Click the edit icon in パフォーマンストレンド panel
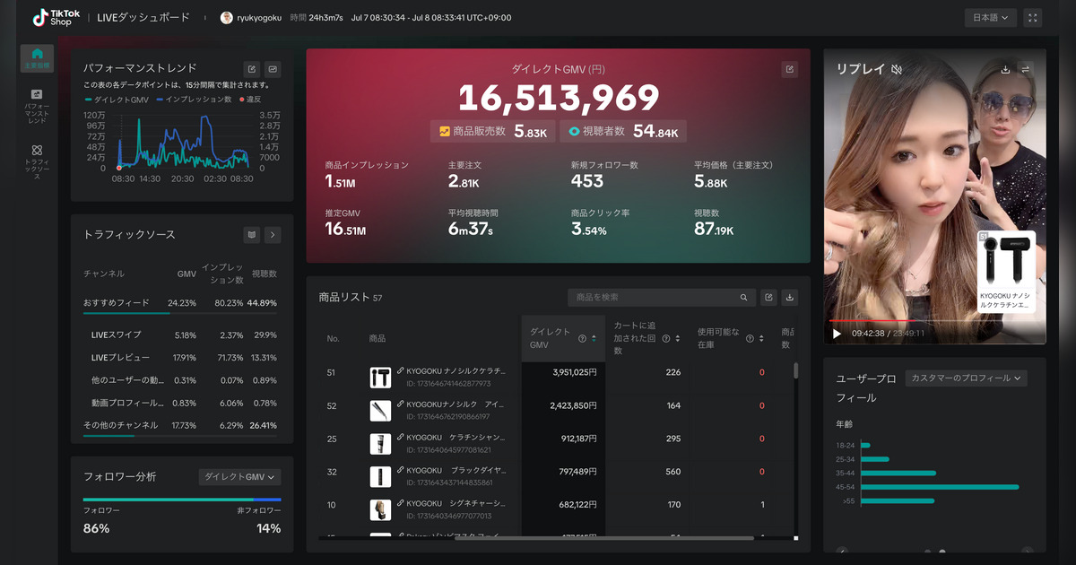The width and height of the screenshot is (1076, 565). coord(252,69)
